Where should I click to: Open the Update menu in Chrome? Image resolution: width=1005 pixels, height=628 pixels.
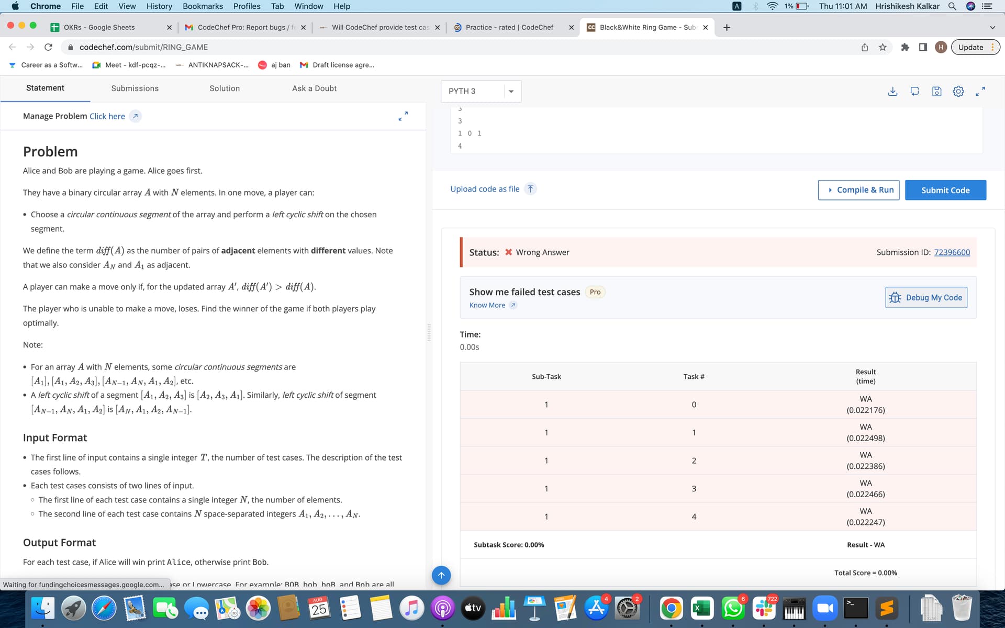coord(976,47)
